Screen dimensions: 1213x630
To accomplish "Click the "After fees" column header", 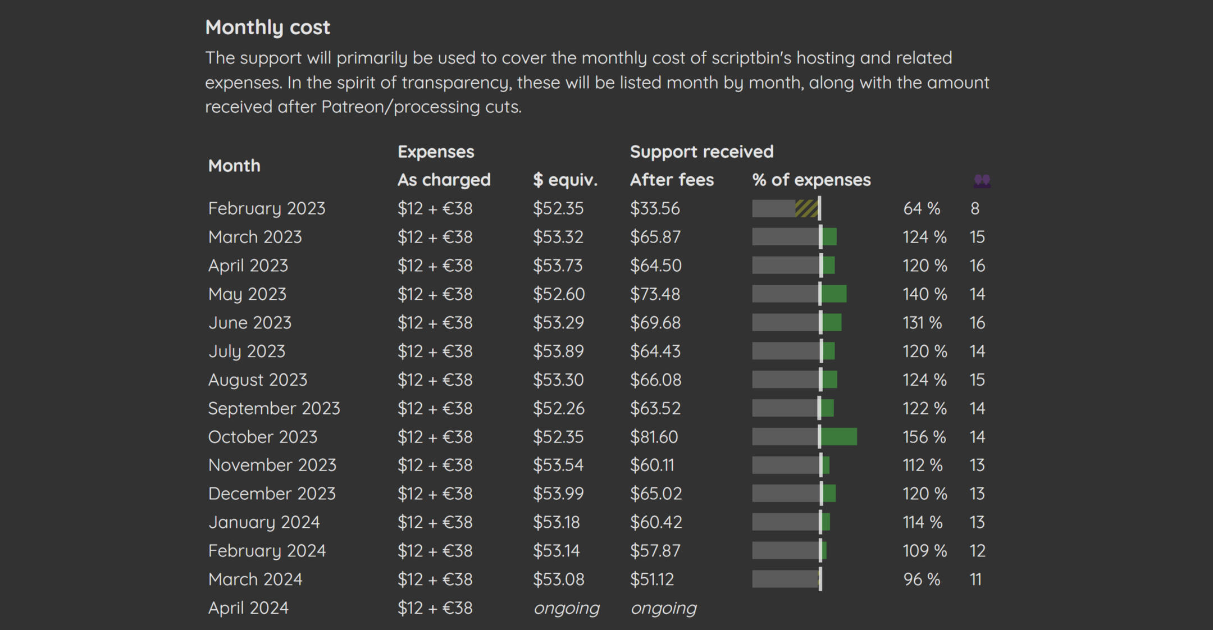I will [672, 180].
